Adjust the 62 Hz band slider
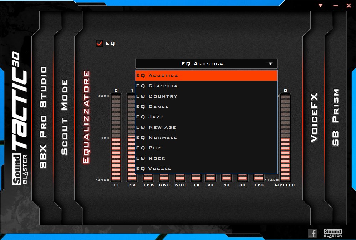This screenshot has width=356, height=240. (131, 138)
